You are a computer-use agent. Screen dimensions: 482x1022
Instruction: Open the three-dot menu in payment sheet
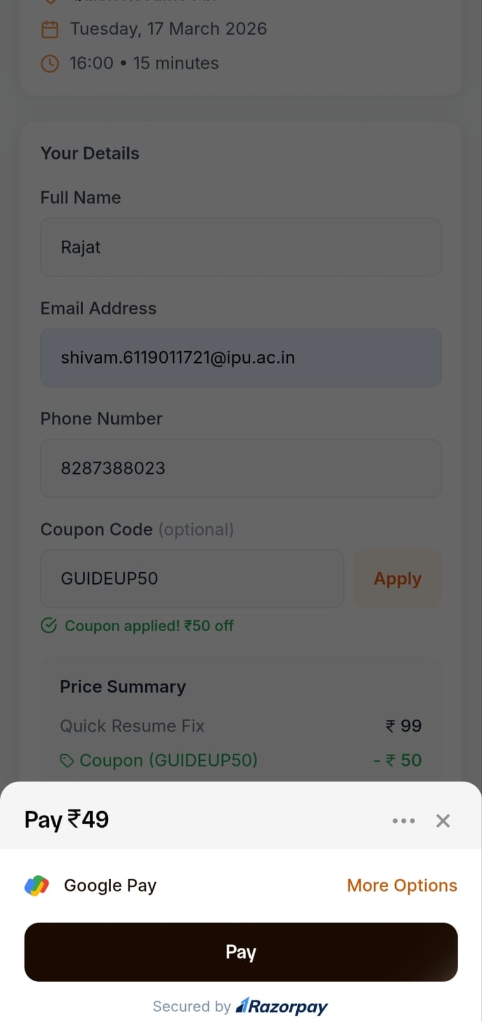pyautogui.click(x=403, y=821)
